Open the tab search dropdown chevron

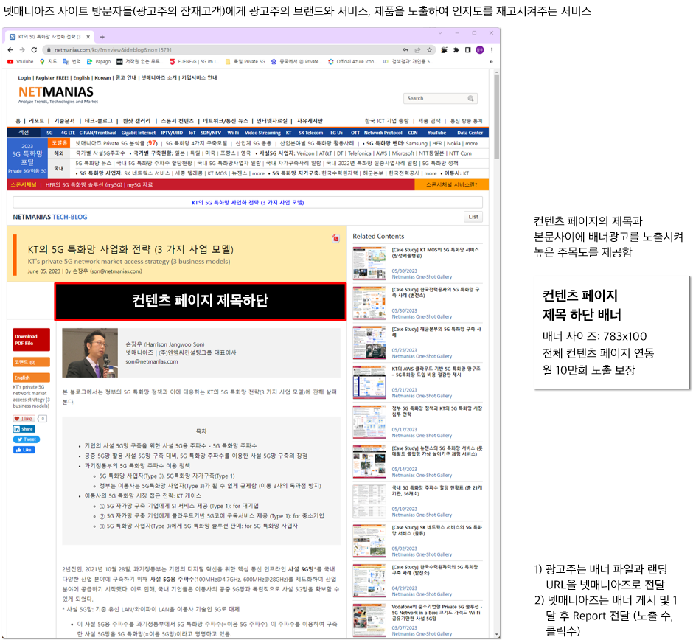pos(439,32)
